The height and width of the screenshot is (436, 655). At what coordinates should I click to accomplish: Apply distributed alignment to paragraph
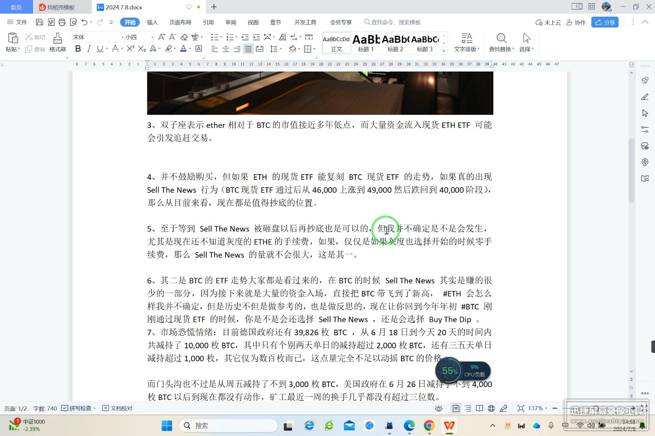point(260,49)
